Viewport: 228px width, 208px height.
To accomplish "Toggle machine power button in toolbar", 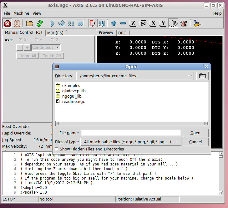I will [17, 23].
